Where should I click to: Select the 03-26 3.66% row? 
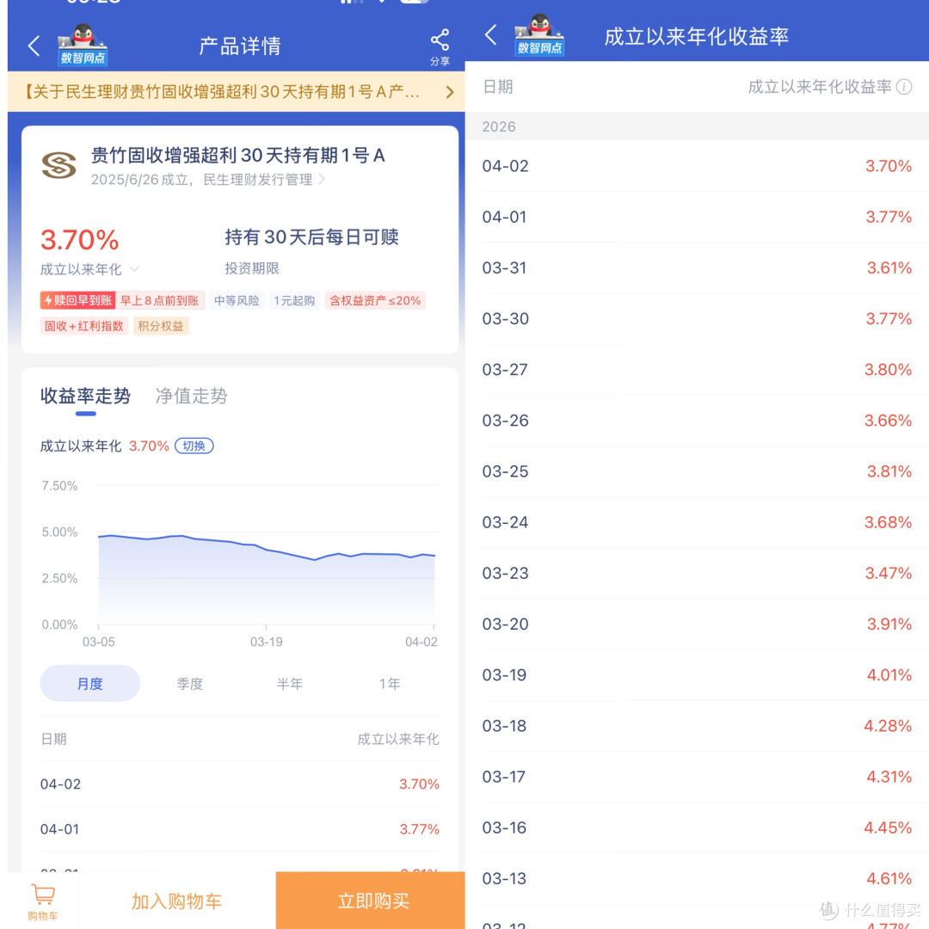697,421
